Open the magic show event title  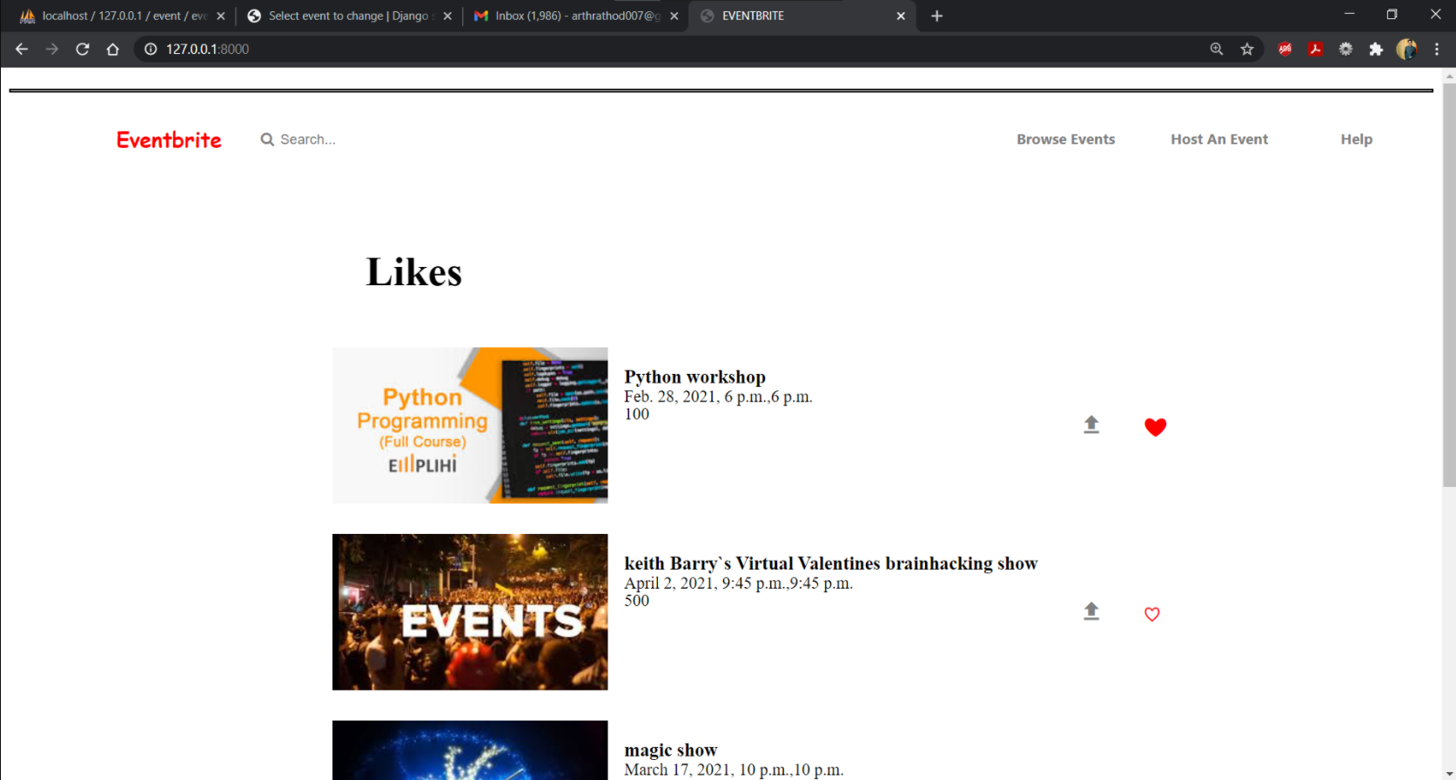coord(670,750)
